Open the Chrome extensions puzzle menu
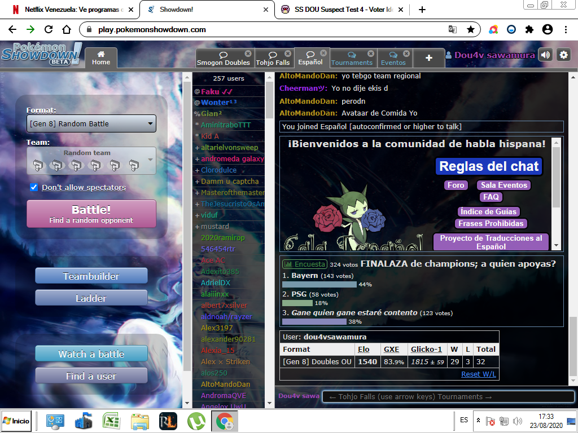Viewport: 578px width, 433px height. (529, 29)
